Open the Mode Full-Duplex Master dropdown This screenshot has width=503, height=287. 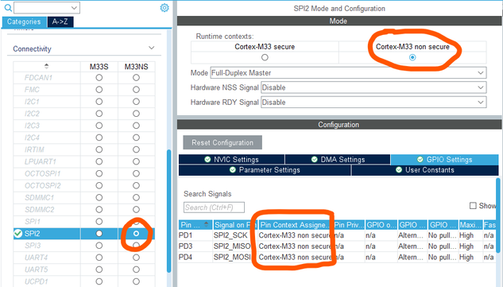(x=348, y=73)
